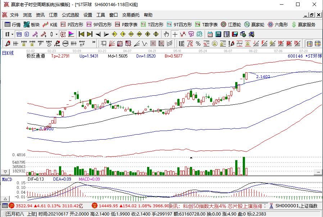The width and height of the screenshot is (323, 217).
Task: Step chart right with black arrow
Action: click(106, 34)
